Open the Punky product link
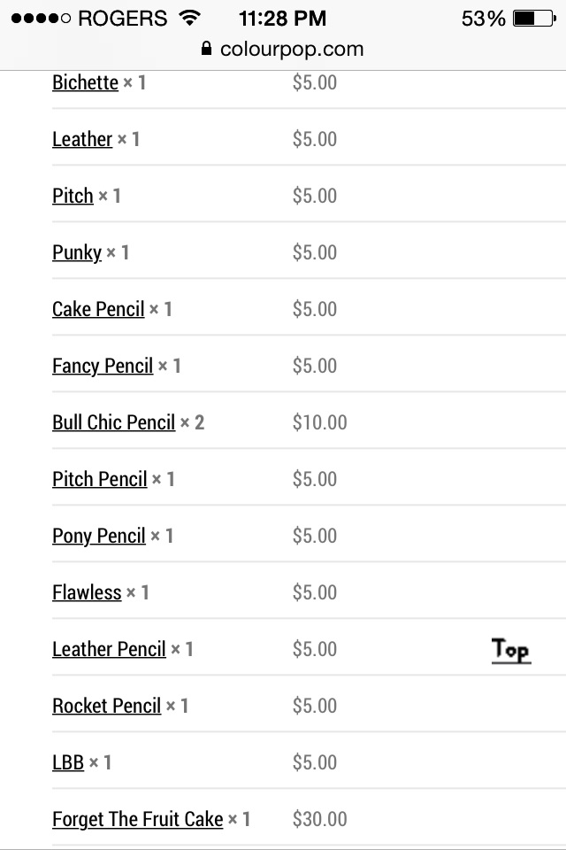Screen dimensions: 566x850 click(x=77, y=253)
